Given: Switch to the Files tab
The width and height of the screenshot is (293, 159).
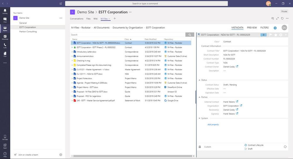Looking at the screenshot, I should 88,19.
